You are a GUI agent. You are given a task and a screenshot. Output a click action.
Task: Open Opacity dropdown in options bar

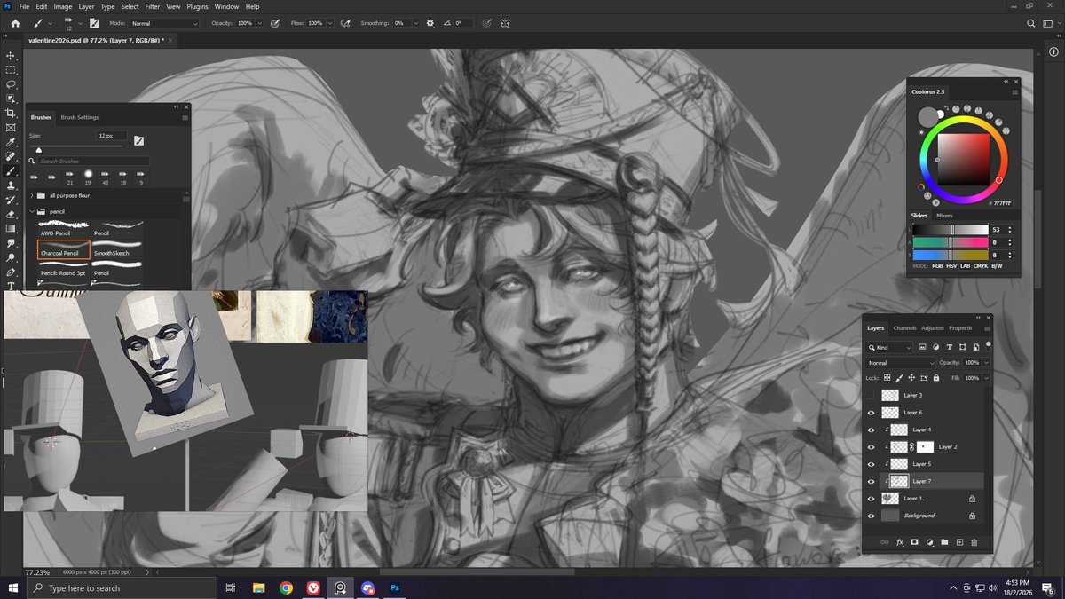(x=259, y=23)
